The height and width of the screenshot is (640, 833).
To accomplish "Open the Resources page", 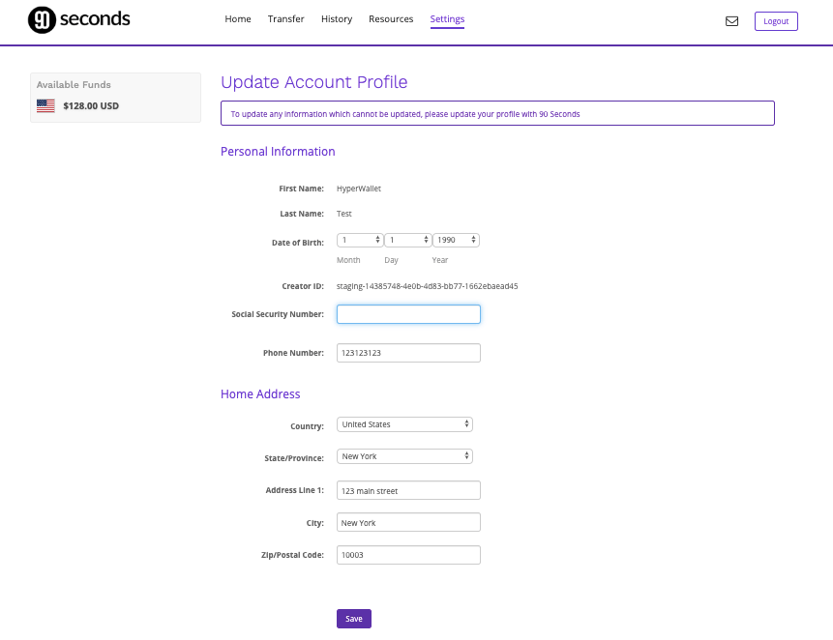I will tap(391, 18).
